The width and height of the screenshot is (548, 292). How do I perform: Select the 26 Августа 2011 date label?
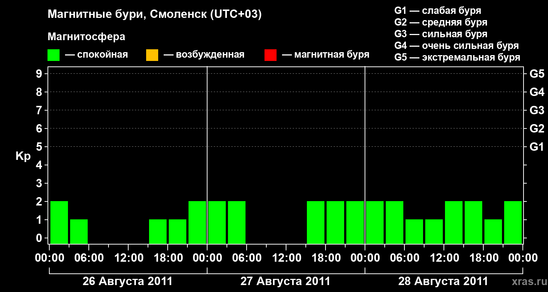point(128,281)
